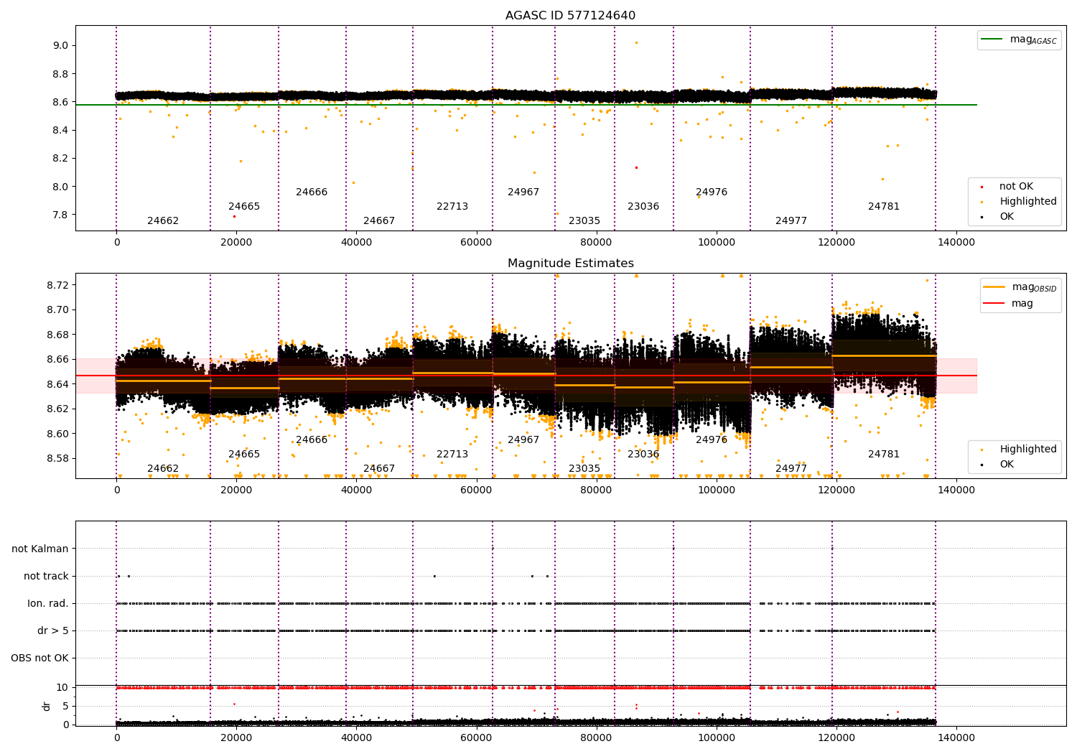
Task: Click the '8.70' y-axis tick label
Action: coord(57,310)
